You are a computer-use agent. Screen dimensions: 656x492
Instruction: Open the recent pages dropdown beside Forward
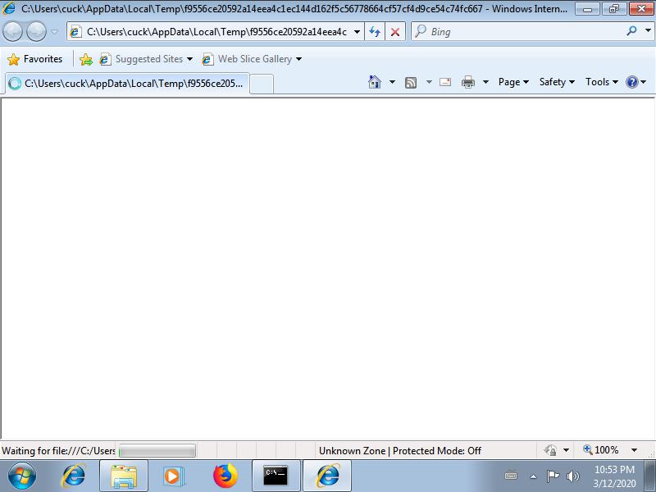54,32
